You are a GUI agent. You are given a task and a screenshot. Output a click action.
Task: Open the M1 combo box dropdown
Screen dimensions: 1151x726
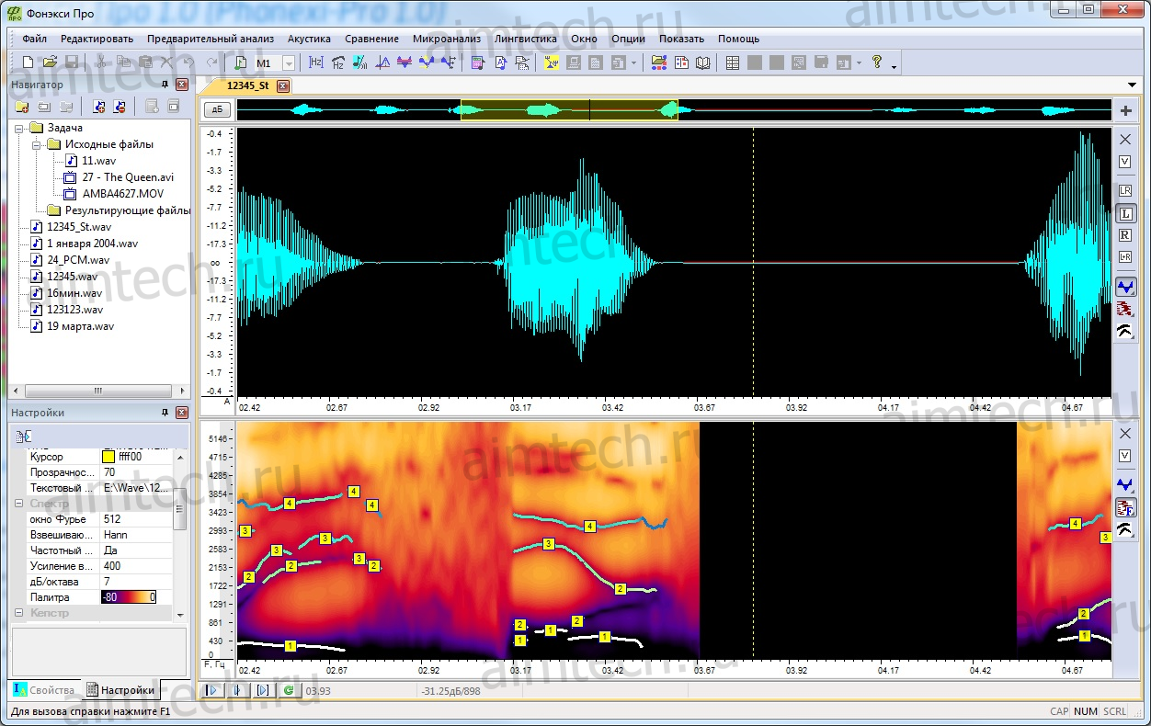click(289, 62)
